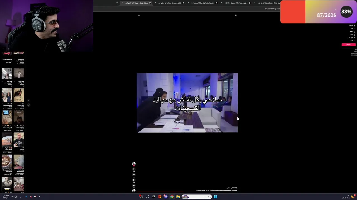Click the 33% progress circle
Screen dimensions: 357x200
(346, 12)
